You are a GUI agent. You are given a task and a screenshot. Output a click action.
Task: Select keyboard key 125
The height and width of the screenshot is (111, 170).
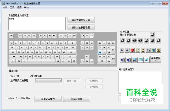87,36
